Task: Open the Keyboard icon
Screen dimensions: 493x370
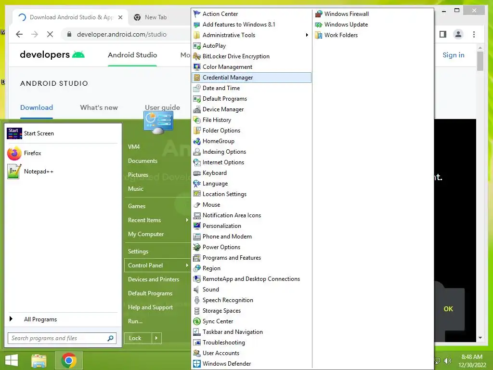Action: point(197,173)
